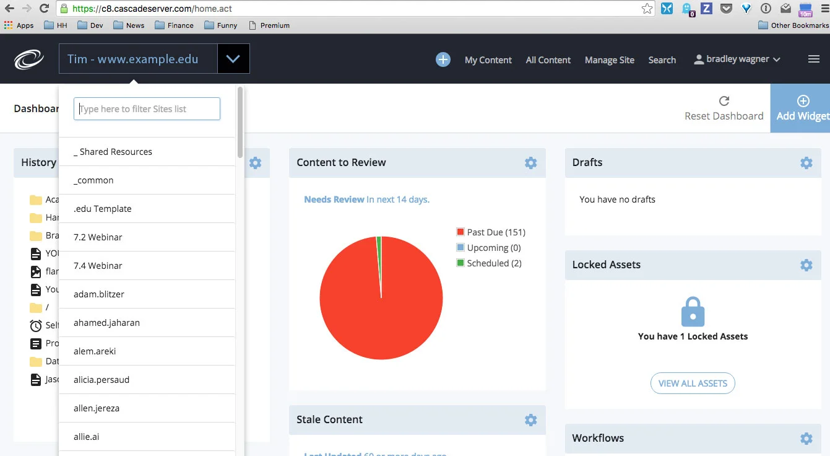Click VIEW ALL ASSETS button

693,384
